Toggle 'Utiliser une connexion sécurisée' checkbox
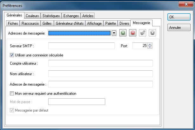 point(12,55)
